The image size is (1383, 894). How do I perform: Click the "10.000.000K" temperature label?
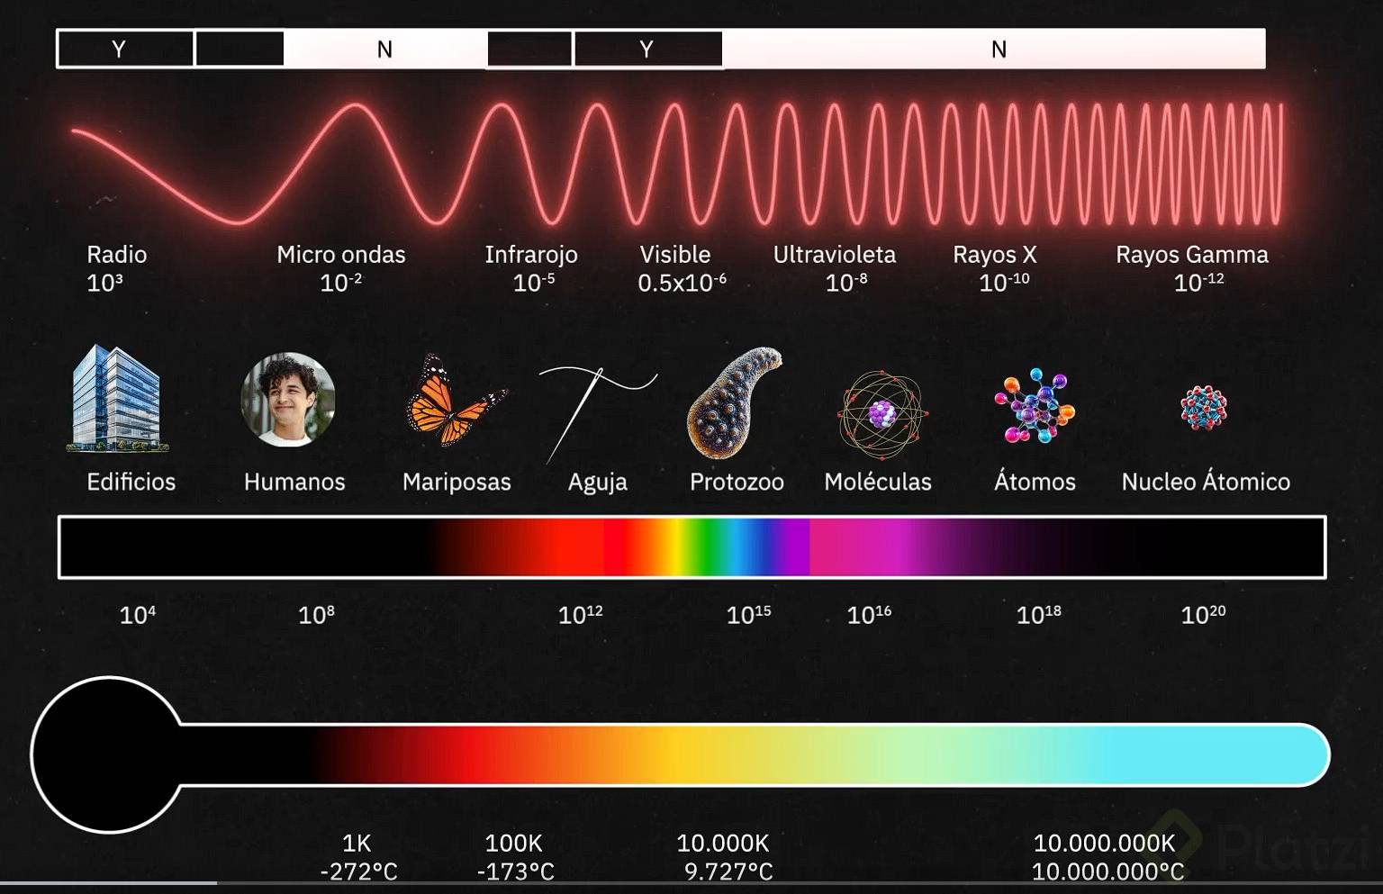pos(1105,844)
